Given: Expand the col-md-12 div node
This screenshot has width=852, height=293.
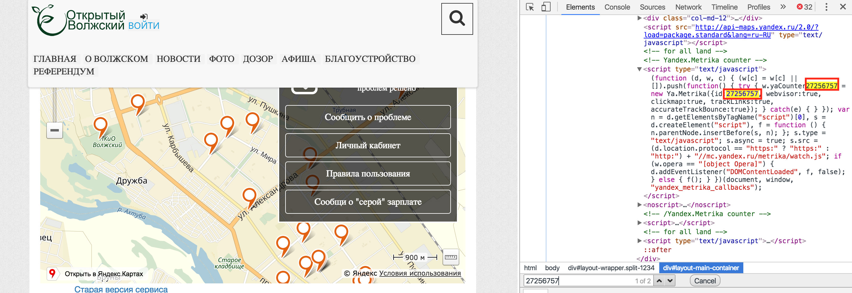Looking at the screenshot, I should [x=639, y=18].
